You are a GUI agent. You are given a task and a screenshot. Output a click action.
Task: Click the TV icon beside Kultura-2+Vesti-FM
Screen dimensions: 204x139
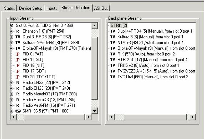18,43
